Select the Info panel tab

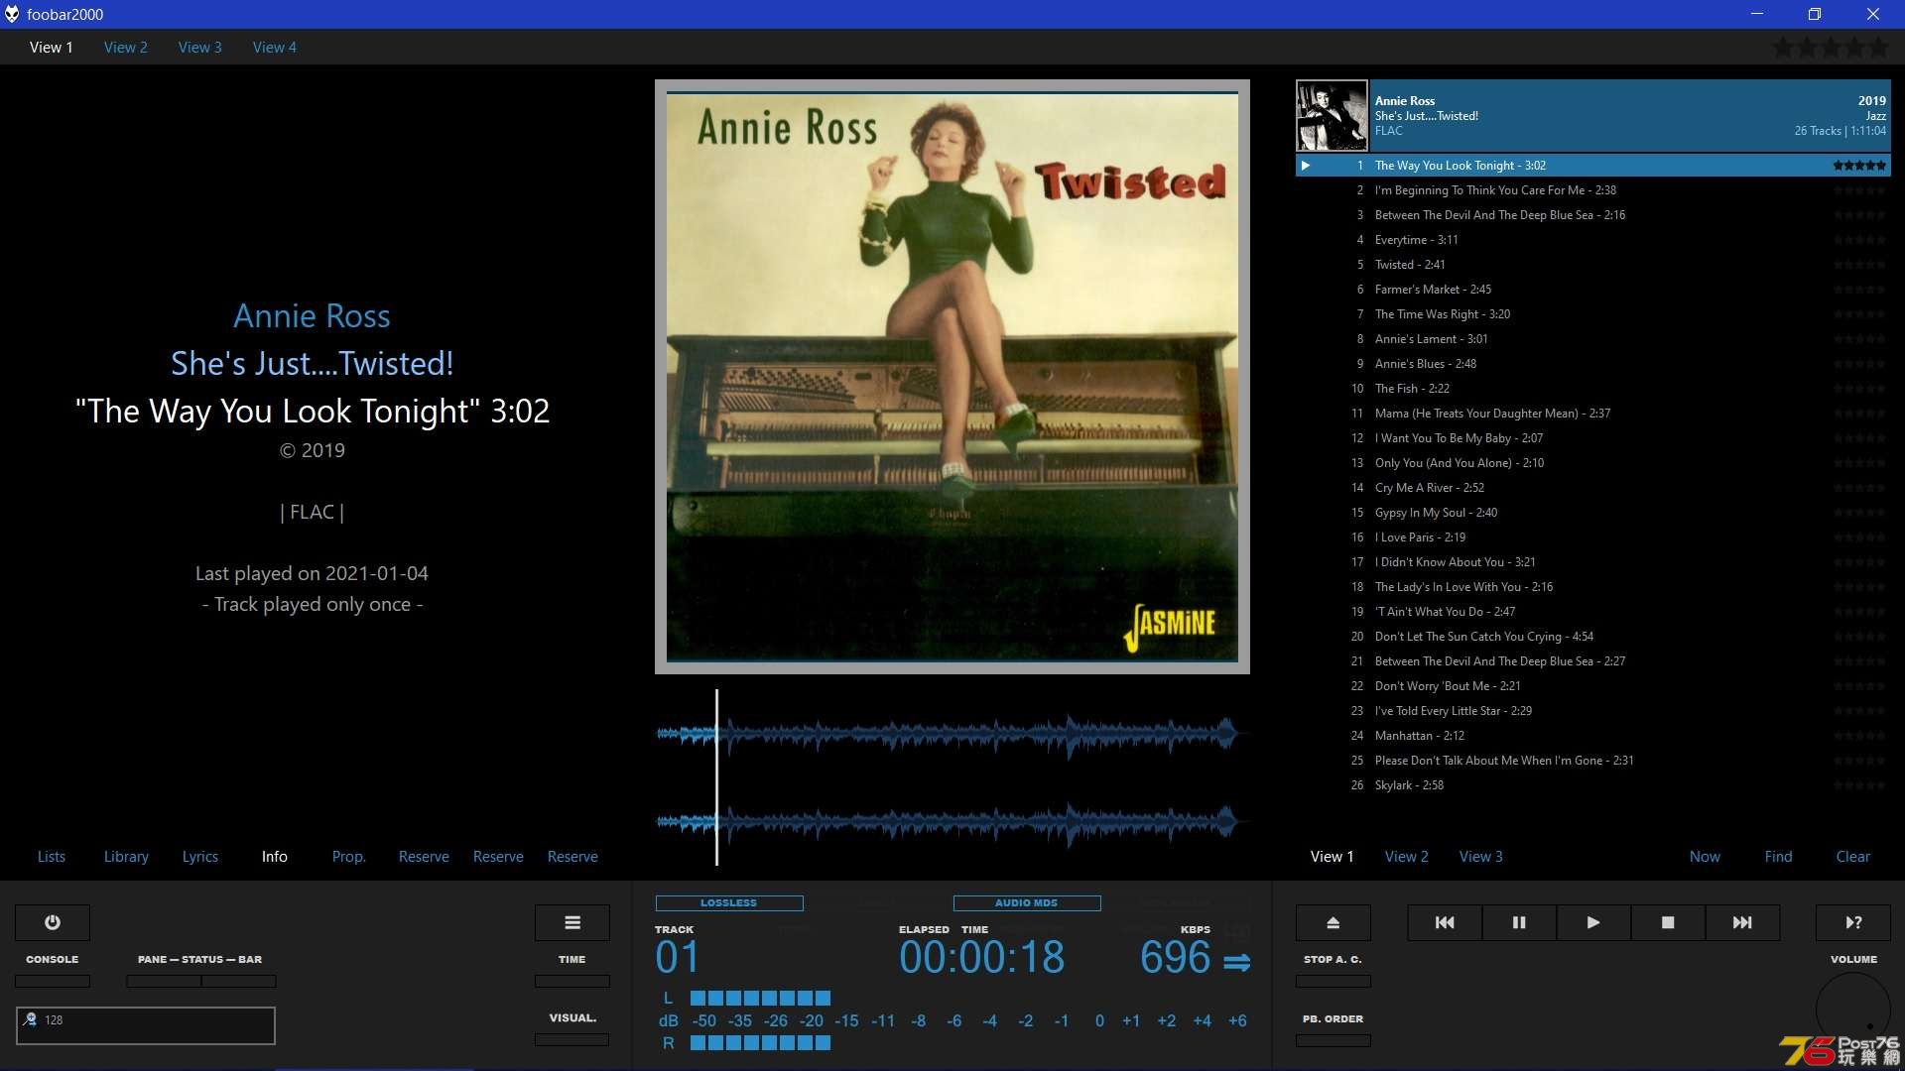click(275, 856)
